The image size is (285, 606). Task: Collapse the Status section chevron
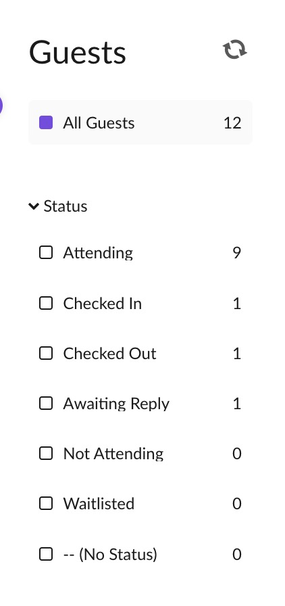click(x=34, y=206)
